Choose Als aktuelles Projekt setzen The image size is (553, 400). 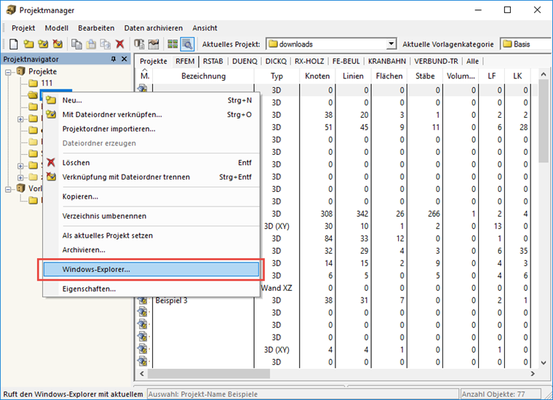[151, 236]
